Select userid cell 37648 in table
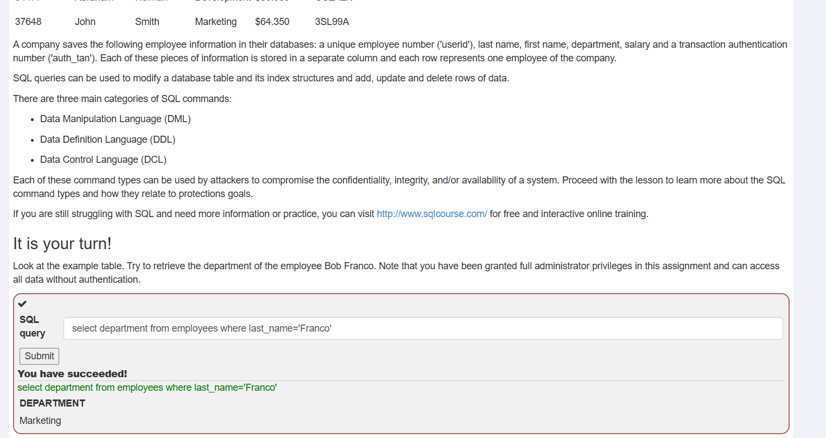Screen dimensions: 826x438 pyautogui.click(x=28, y=22)
